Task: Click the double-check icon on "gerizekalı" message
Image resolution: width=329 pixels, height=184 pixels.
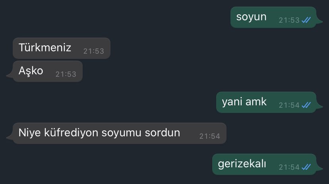Action: [x=306, y=167]
